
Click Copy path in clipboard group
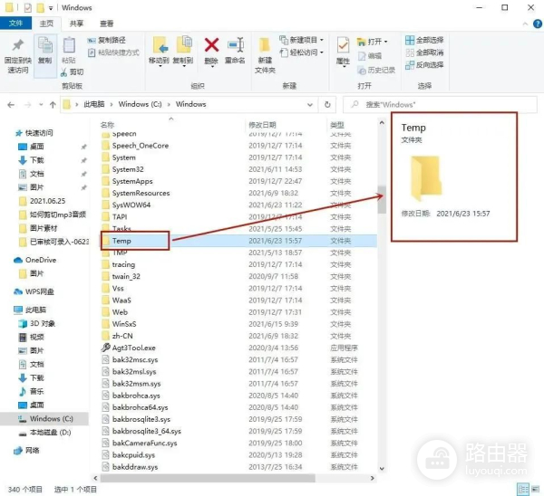(x=106, y=40)
